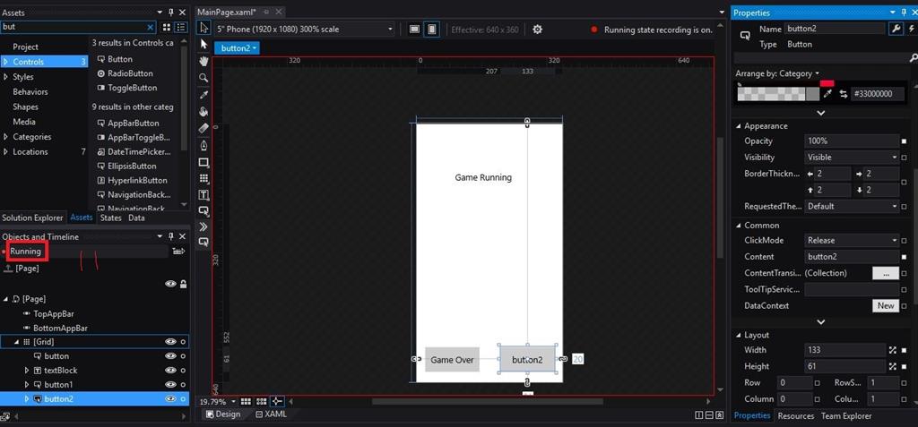Pick the Eyedropper tool
This screenshot has width=918, height=427.
[204, 95]
